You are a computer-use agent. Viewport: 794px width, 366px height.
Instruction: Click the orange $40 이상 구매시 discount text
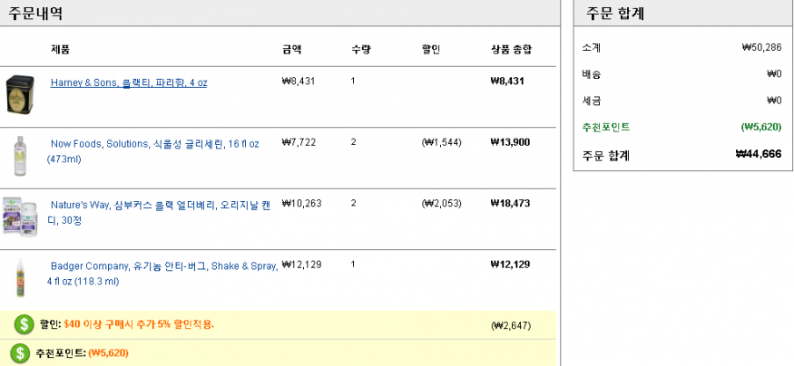click(139, 324)
